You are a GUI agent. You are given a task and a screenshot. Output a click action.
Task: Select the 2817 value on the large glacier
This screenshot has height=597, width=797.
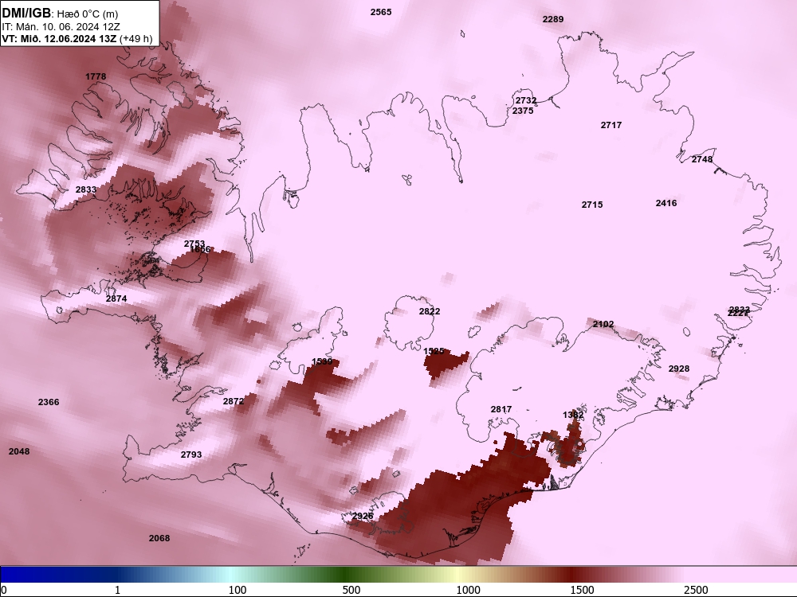pos(501,409)
